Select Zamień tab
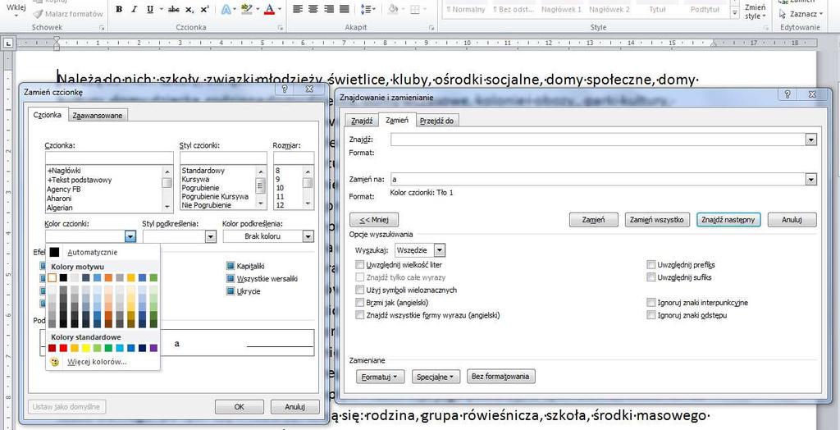The height and width of the screenshot is (430, 840). point(397,121)
